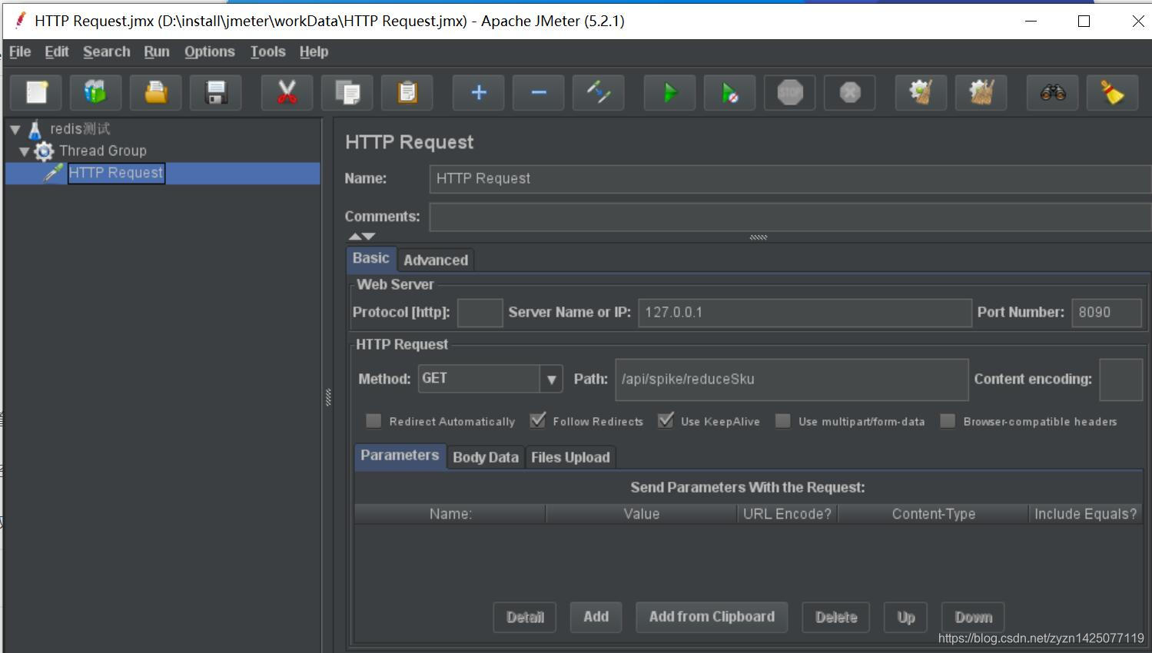Click the HTTP Request sampler pipette icon
The image size is (1152, 653).
53,173
